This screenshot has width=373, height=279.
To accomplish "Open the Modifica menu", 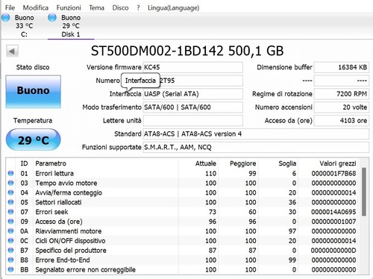I will click(x=36, y=7).
